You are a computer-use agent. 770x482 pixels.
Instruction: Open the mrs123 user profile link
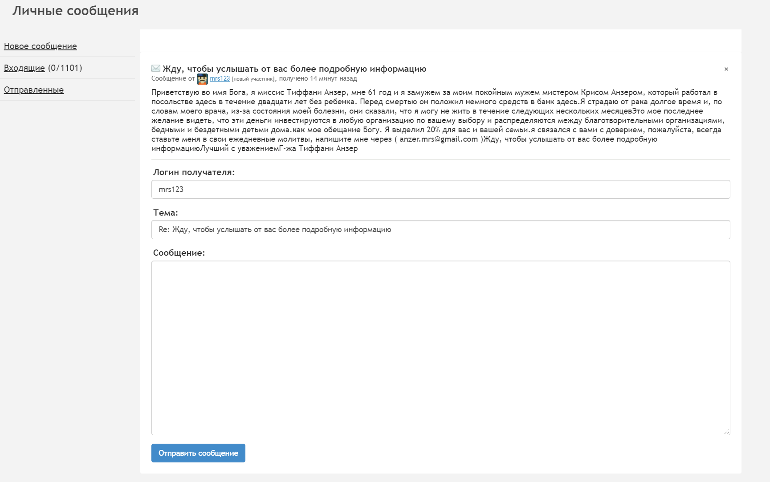[220, 78]
